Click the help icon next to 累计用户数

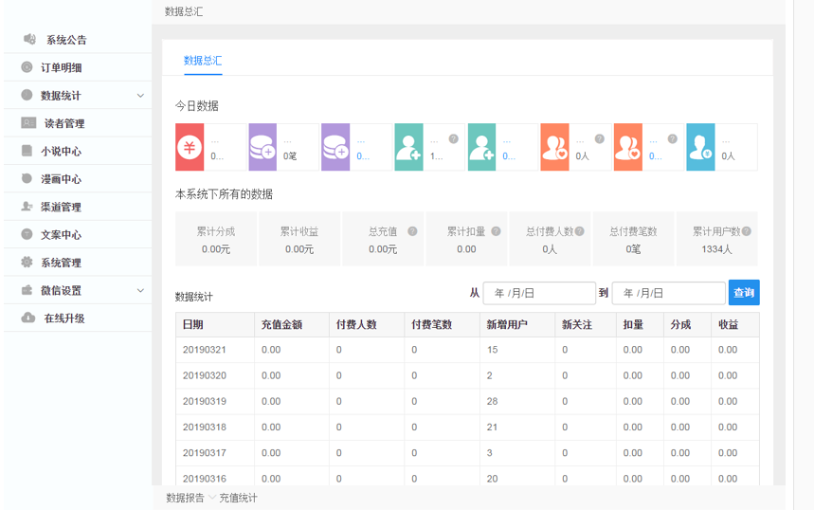[747, 230]
